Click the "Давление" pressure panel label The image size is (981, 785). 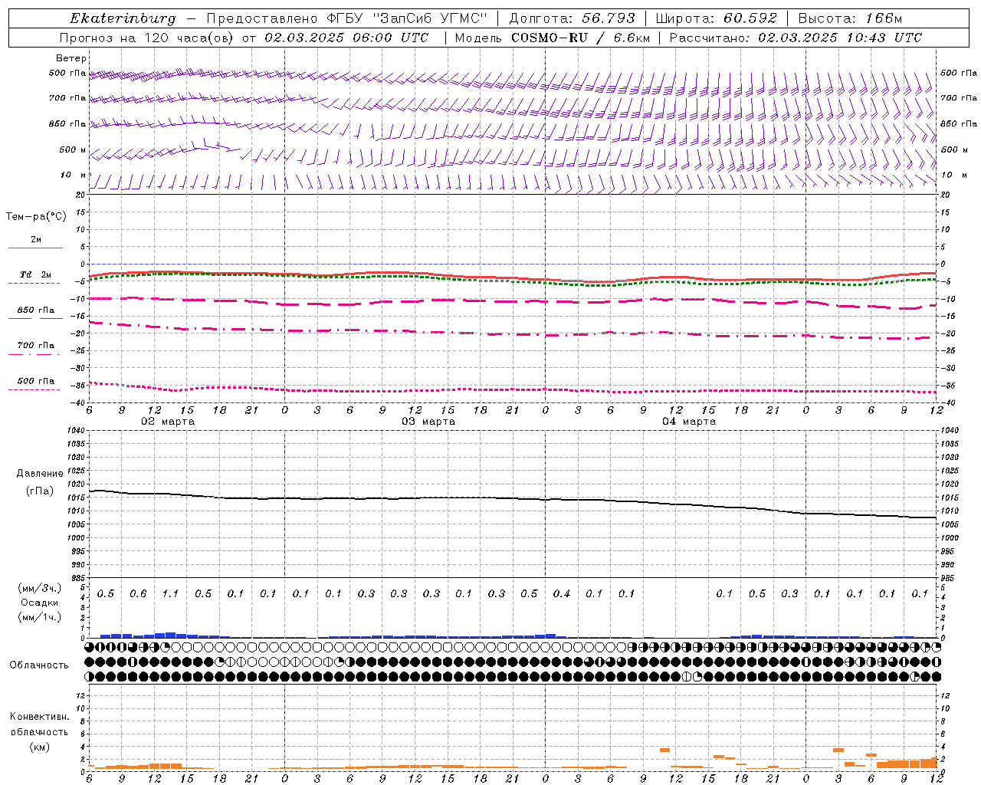pos(40,474)
